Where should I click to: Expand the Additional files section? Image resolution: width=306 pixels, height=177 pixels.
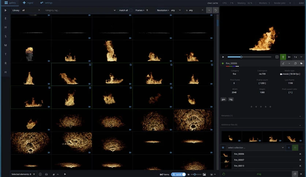(300, 125)
